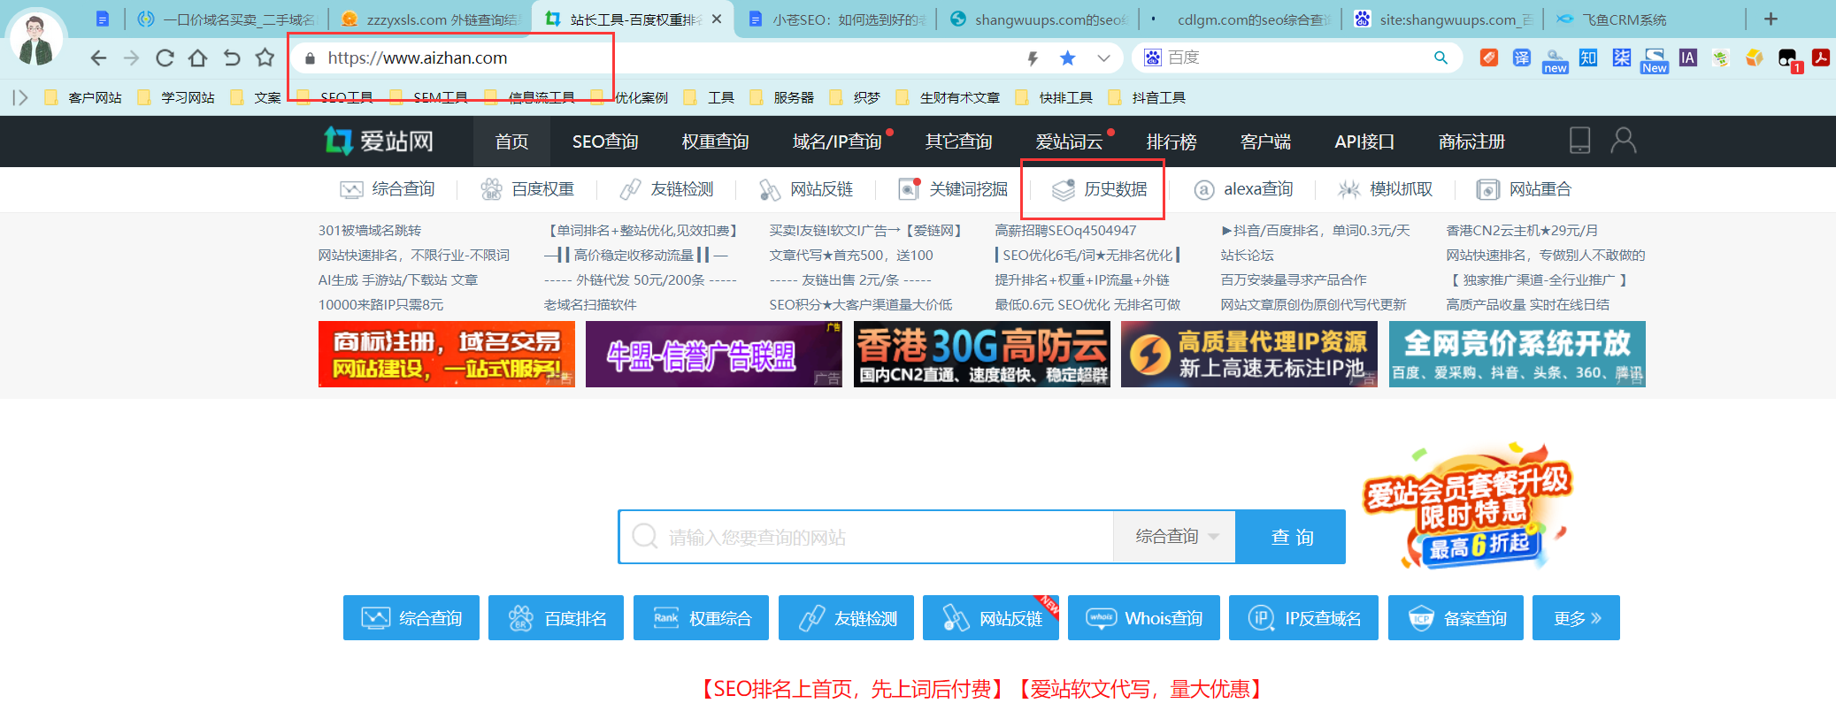Open the SEO查询 navigation menu

(605, 141)
